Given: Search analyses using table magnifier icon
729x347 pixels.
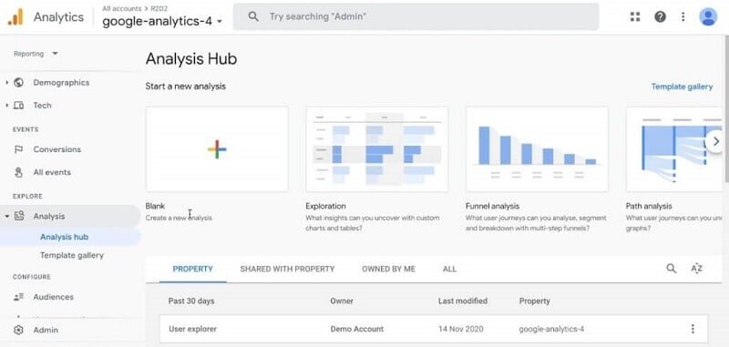Looking at the screenshot, I should [x=672, y=269].
